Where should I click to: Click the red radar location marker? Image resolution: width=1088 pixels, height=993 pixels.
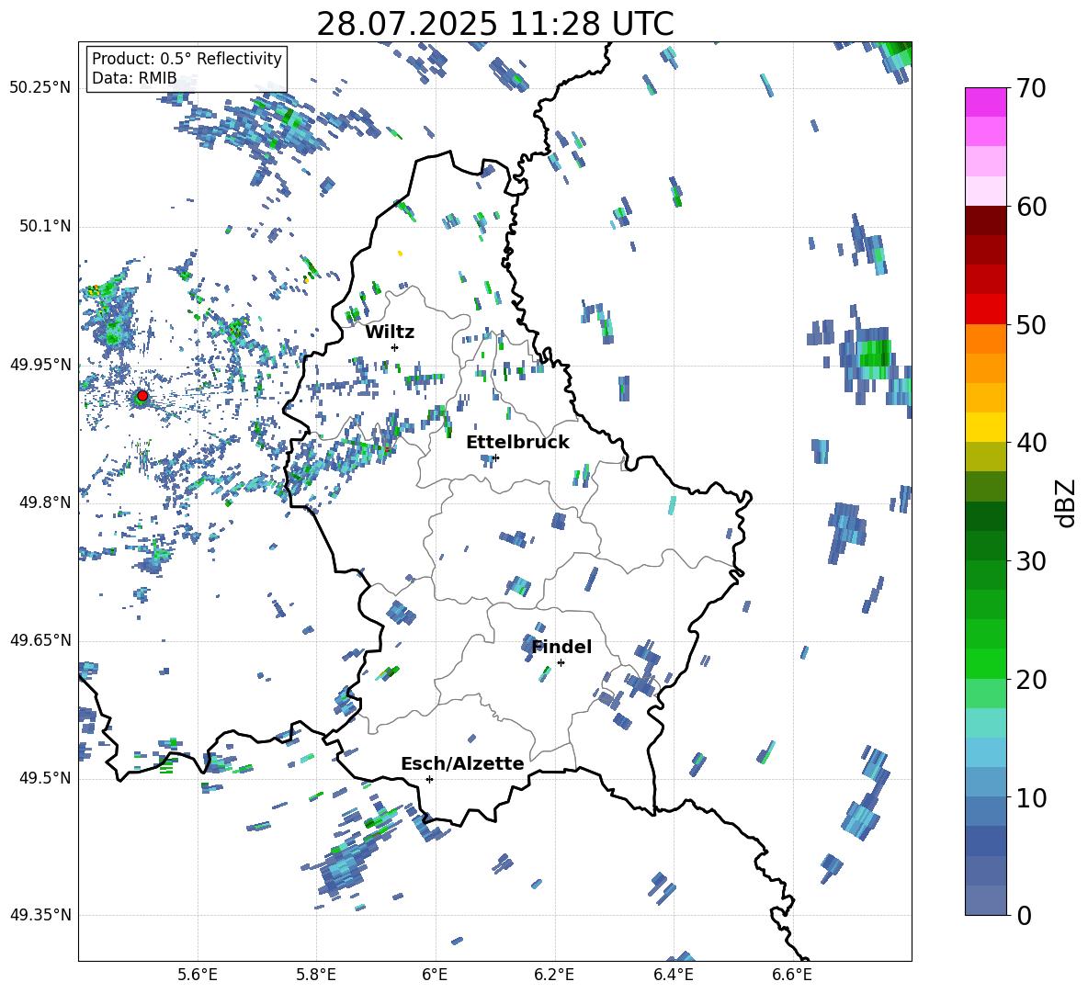[x=142, y=396]
